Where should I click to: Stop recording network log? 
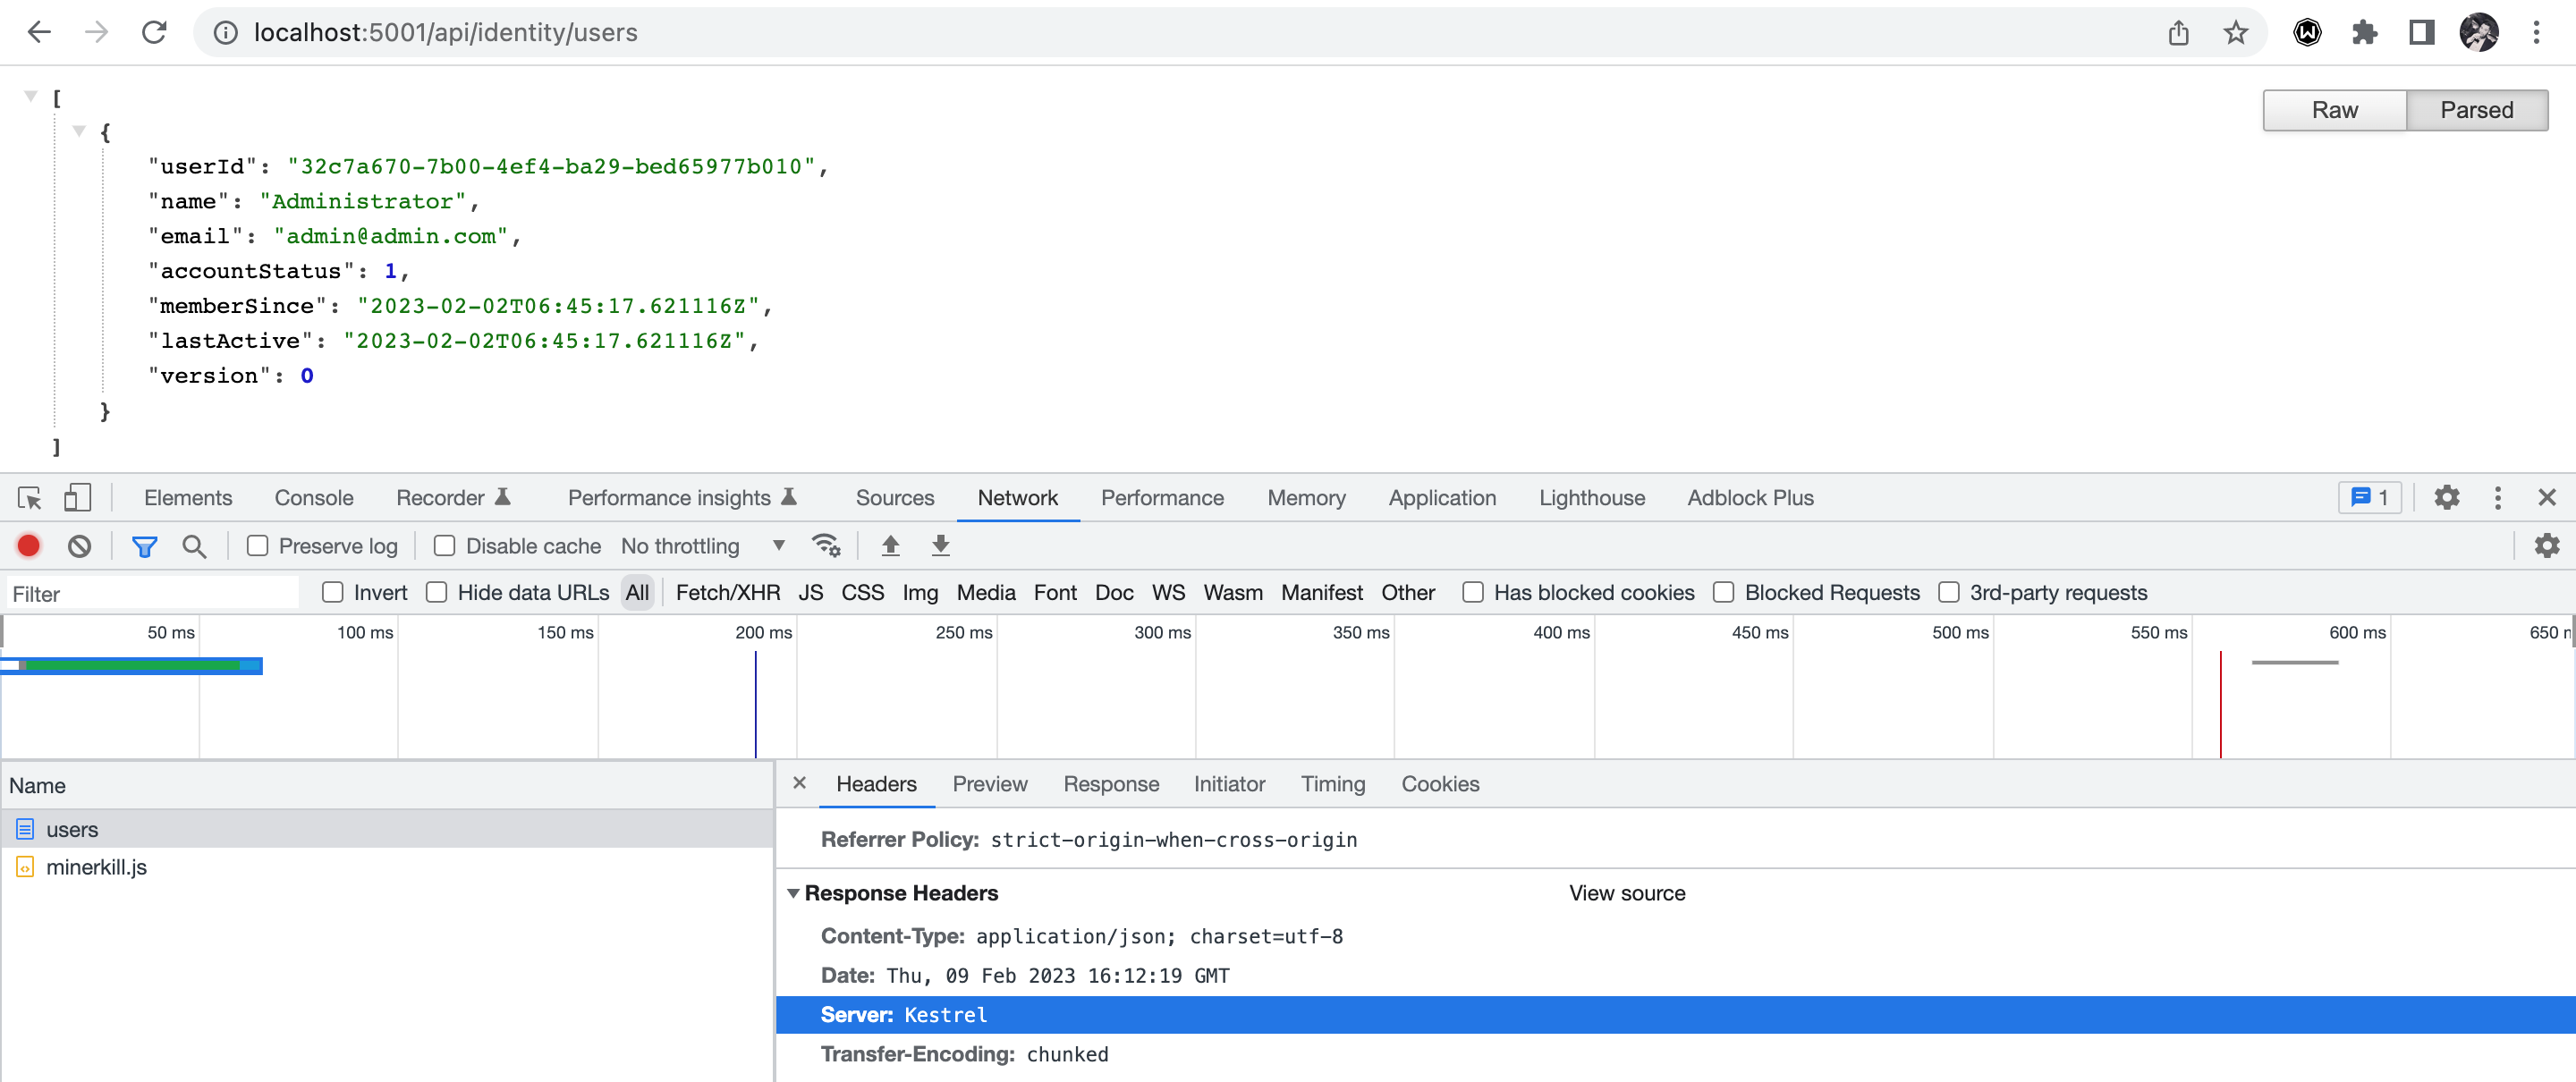[x=28, y=546]
